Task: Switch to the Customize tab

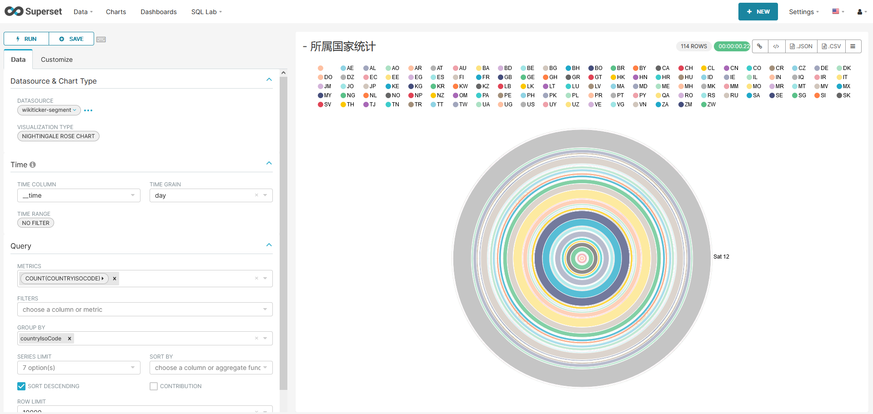Action: [56, 59]
